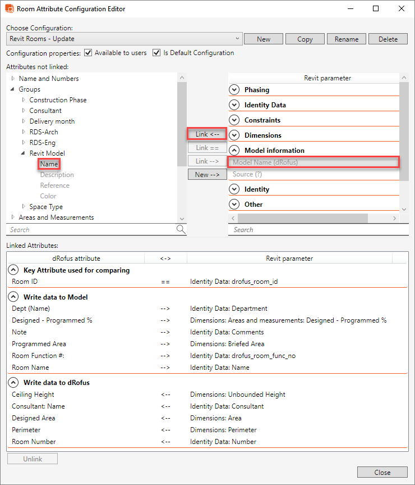Image resolution: width=415 pixels, height=485 pixels.
Task: Click the Rename configuration button
Action: click(347, 39)
